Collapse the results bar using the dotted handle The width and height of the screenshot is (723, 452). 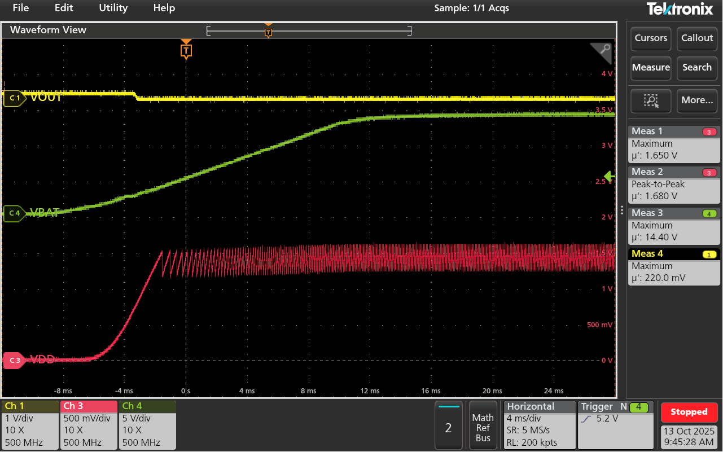pos(623,210)
